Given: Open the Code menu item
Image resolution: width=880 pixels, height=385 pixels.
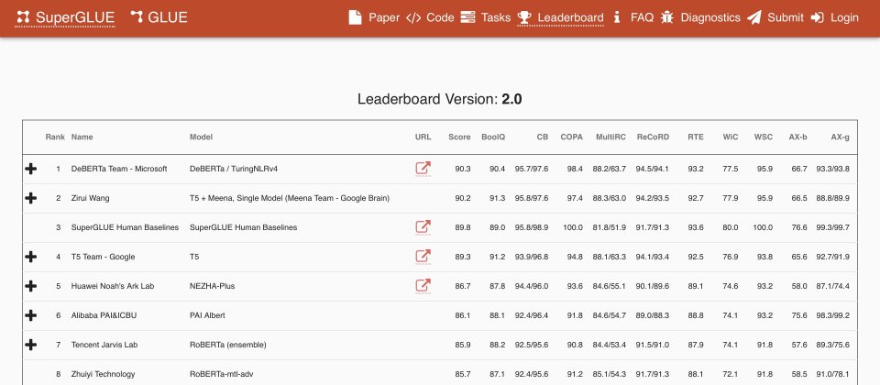Looking at the screenshot, I should click(x=430, y=17).
